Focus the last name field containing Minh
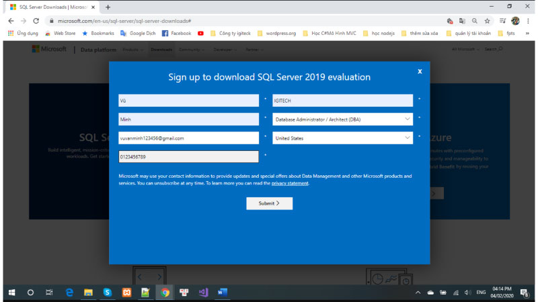 (x=189, y=119)
